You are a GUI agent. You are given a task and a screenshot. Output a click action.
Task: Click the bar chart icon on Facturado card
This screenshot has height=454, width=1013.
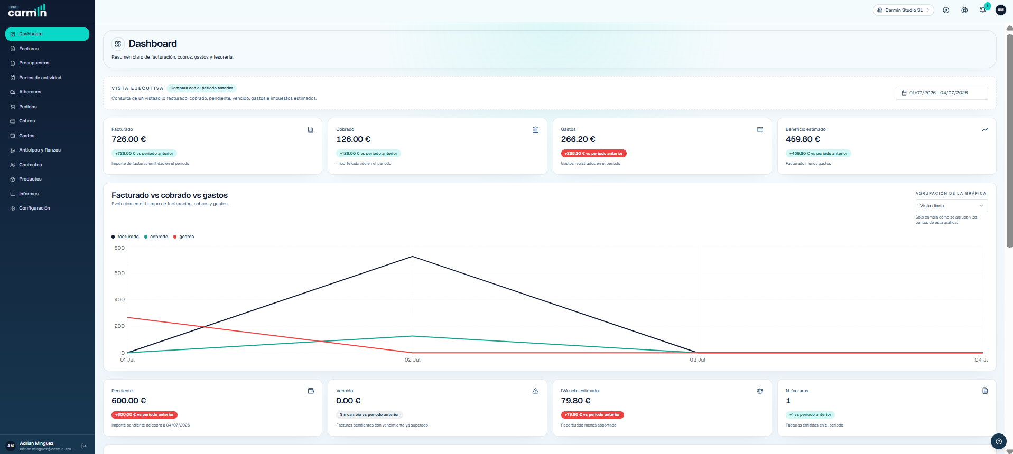point(311,129)
